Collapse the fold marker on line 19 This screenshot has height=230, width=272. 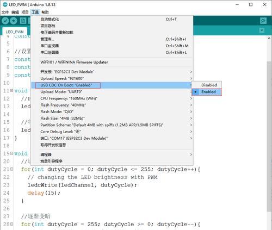[x=11, y=153]
